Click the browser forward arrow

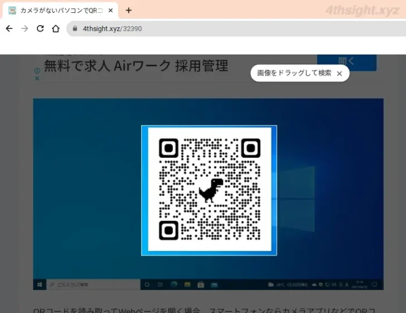point(25,28)
